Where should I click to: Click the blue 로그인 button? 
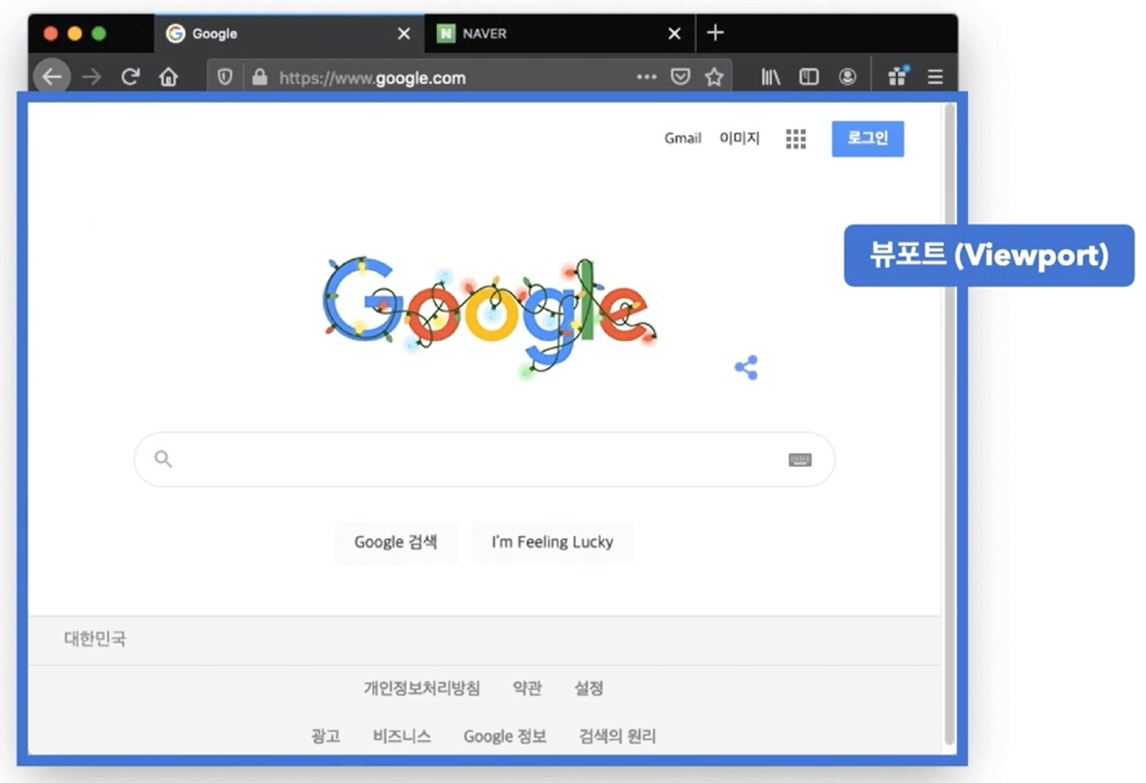[867, 139]
